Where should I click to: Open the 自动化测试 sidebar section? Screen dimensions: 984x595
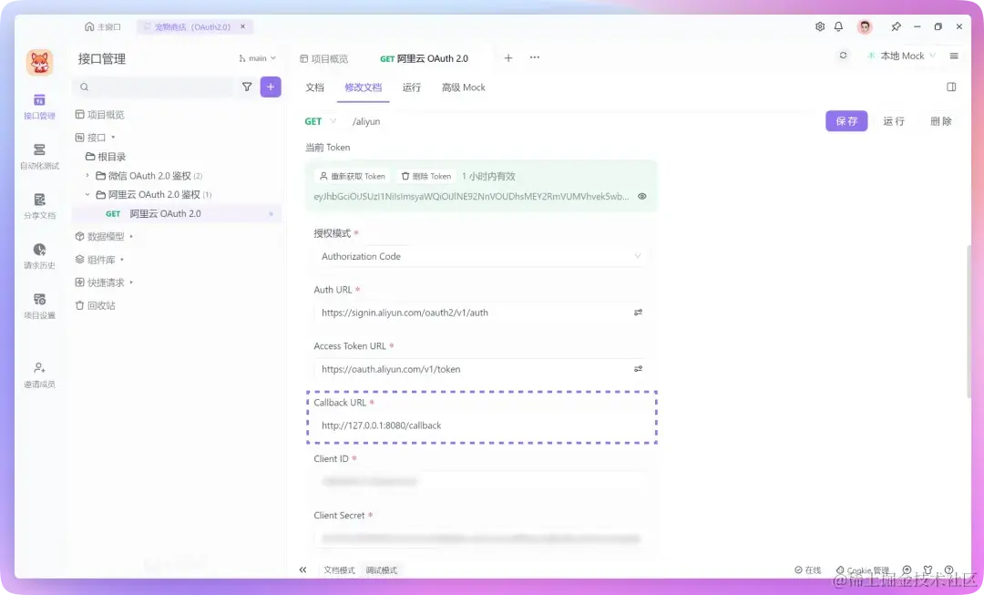39,157
